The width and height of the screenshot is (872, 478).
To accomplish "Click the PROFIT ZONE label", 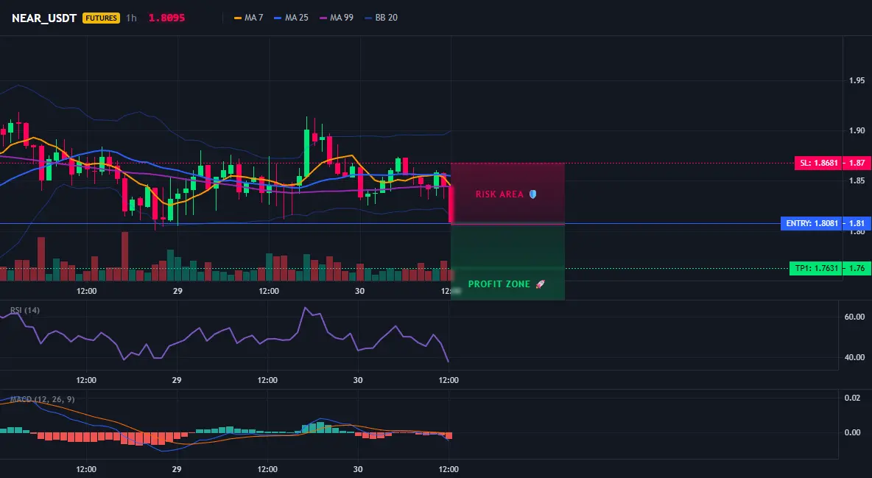I will point(499,284).
